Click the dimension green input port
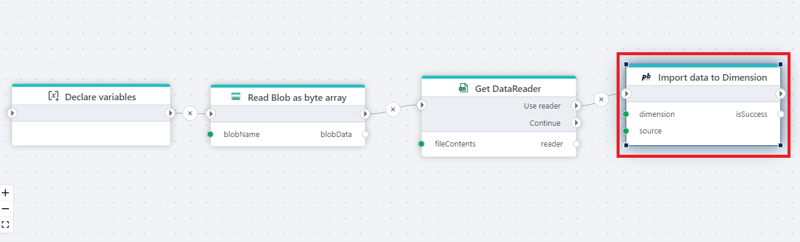 point(626,114)
